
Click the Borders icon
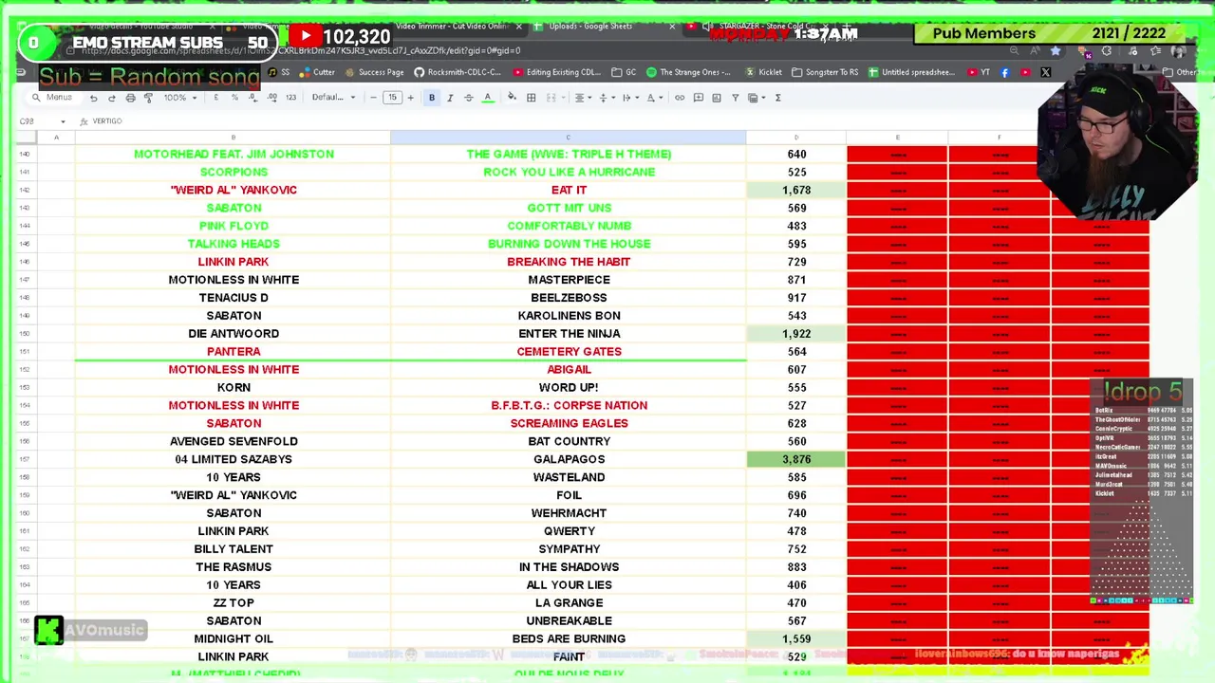pos(532,98)
